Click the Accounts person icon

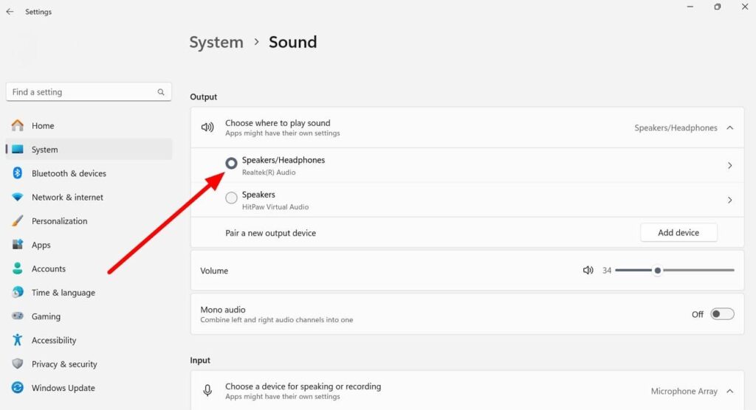click(x=18, y=268)
